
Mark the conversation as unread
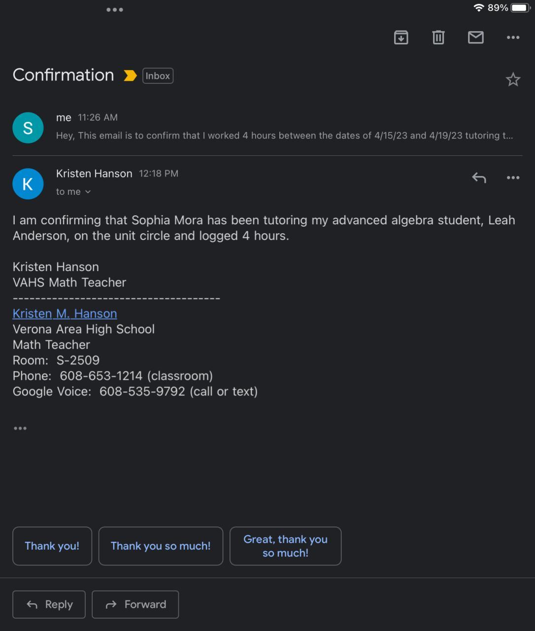[x=475, y=37]
